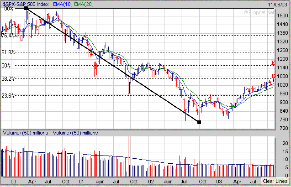Grab the trendline start handle at 100%
Screen dimensions: 291x187
[26, 8]
